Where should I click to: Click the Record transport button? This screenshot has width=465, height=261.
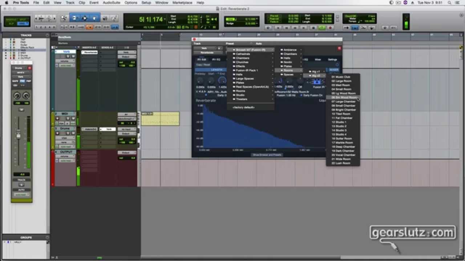tap(330, 28)
